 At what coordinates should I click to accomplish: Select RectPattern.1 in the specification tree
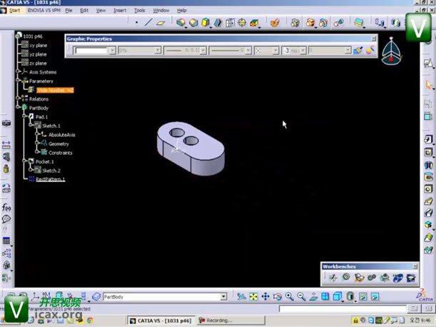[49, 179]
